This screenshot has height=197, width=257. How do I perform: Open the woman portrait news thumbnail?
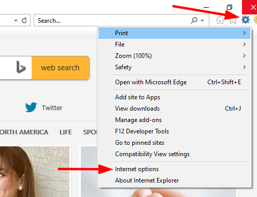35,172
